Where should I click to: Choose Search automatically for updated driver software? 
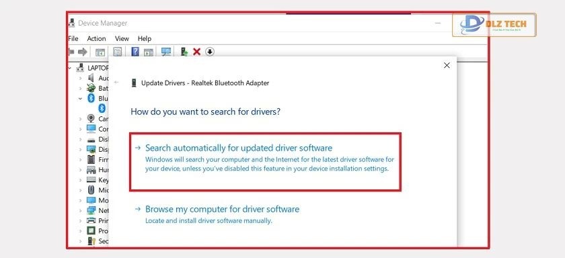(x=265, y=161)
